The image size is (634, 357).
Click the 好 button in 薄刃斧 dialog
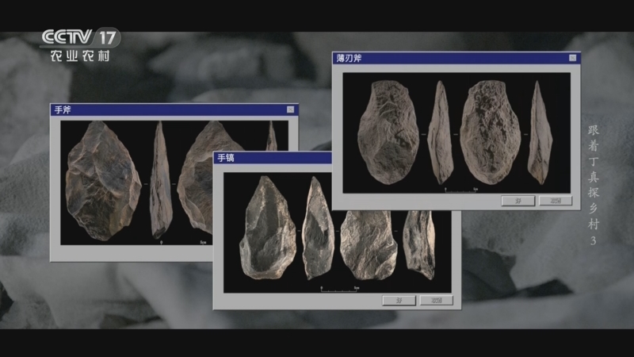tap(518, 201)
